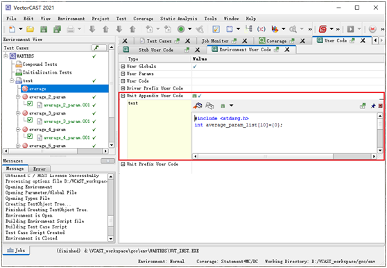This screenshot has height=268, width=387.
Task: Switch to the Stub User Code tab
Action: pos(156,50)
